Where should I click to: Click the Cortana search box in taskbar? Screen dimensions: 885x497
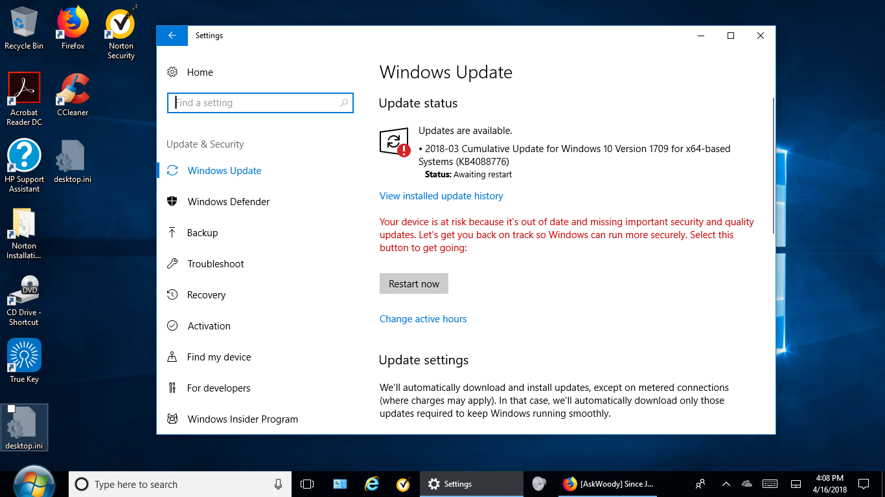(181, 484)
